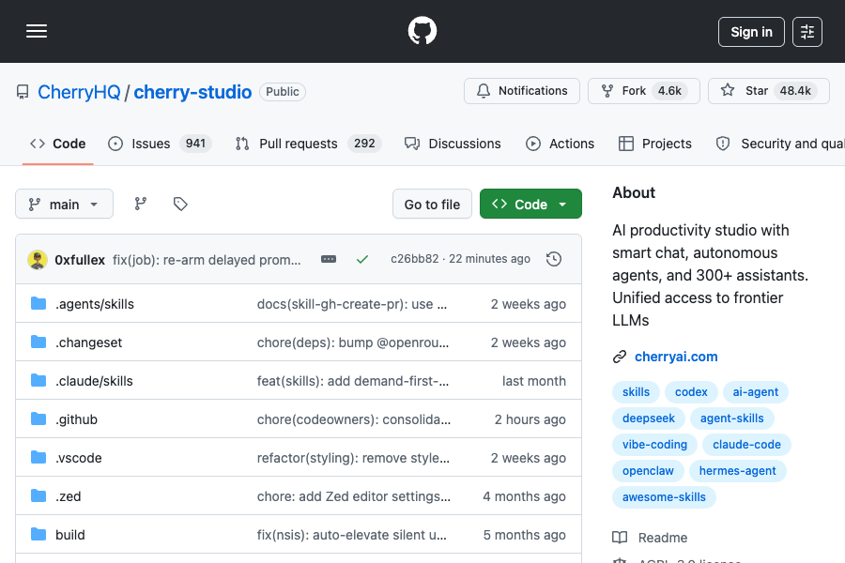This screenshot has width=845, height=563.
Task: Open the .agents/skills folder
Action: (x=95, y=304)
